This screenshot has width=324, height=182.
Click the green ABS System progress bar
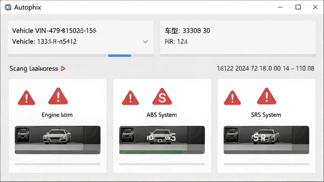coord(151,152)
